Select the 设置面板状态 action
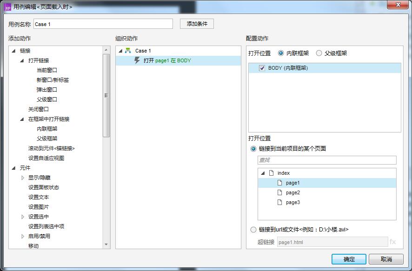The height and width of the screenshot is (271, 412). (x=44, y=187)
